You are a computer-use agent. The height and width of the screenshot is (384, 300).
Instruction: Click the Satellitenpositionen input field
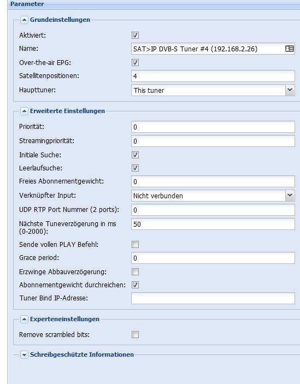[x=213, y=76]
